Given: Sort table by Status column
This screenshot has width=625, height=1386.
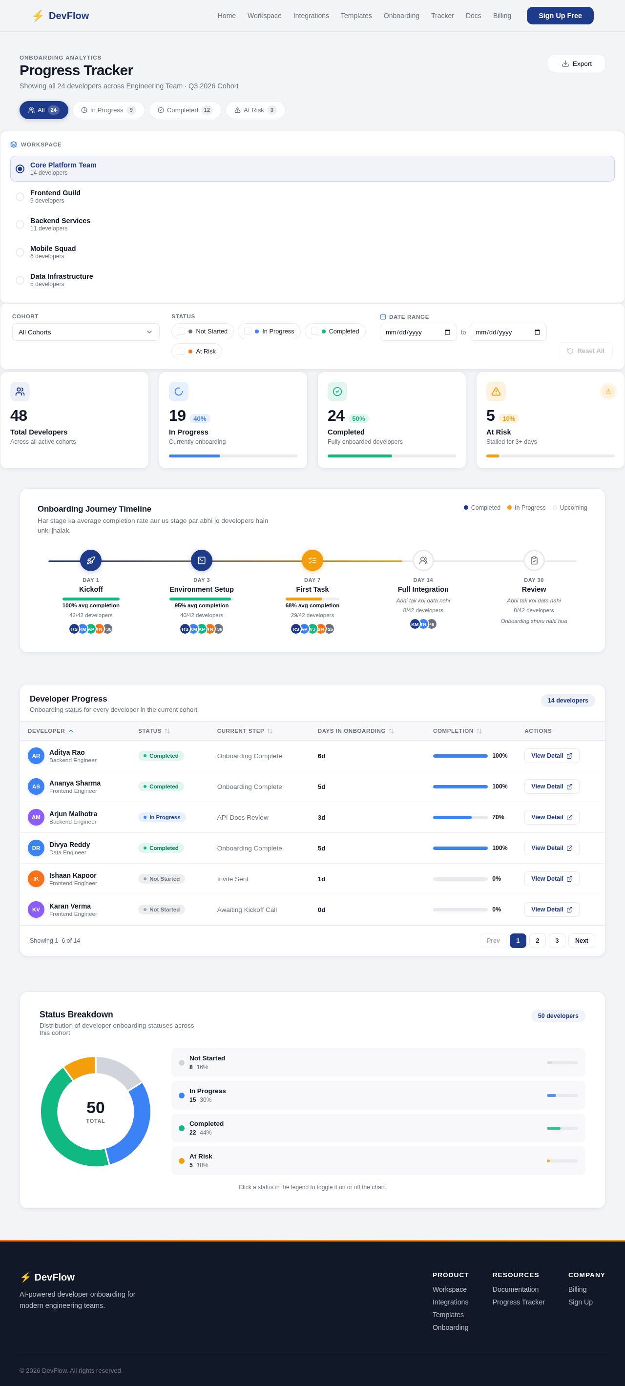Looking at the screenshot, I should [154, 731].
